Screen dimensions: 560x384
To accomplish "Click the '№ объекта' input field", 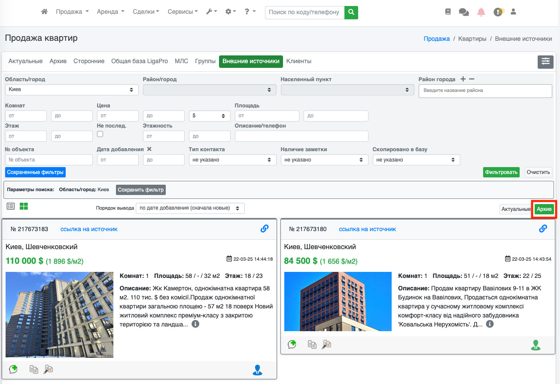I will tap(49, 160).
